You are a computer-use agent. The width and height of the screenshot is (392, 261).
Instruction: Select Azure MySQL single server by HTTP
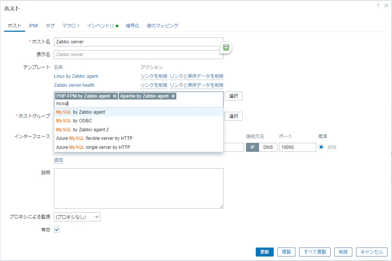tap(139, 147)
